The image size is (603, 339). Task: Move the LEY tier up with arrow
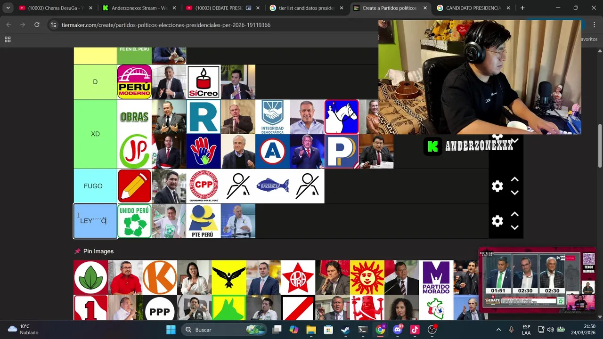(514, 214)
